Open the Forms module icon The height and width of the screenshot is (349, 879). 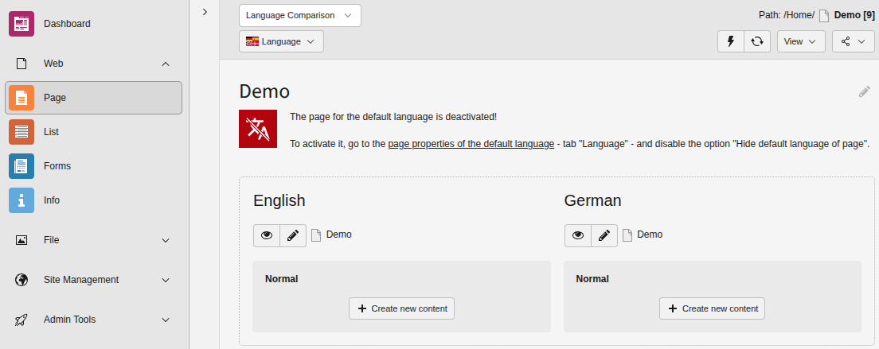(x=21, y=166)
